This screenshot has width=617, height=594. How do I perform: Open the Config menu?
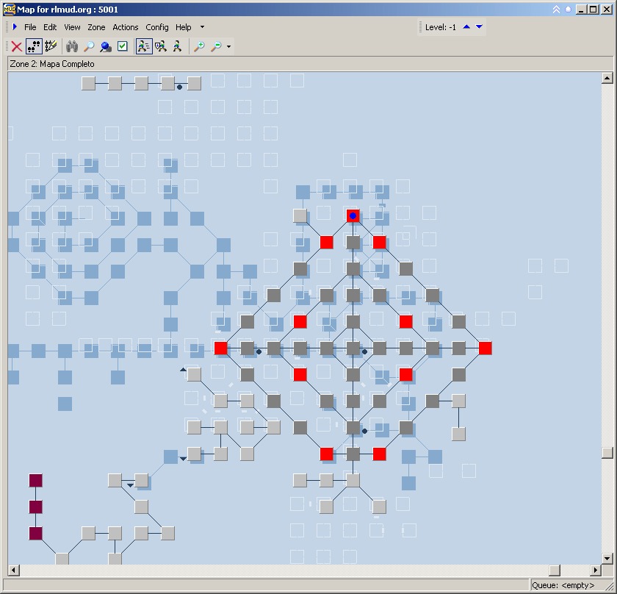coord(157,27)
